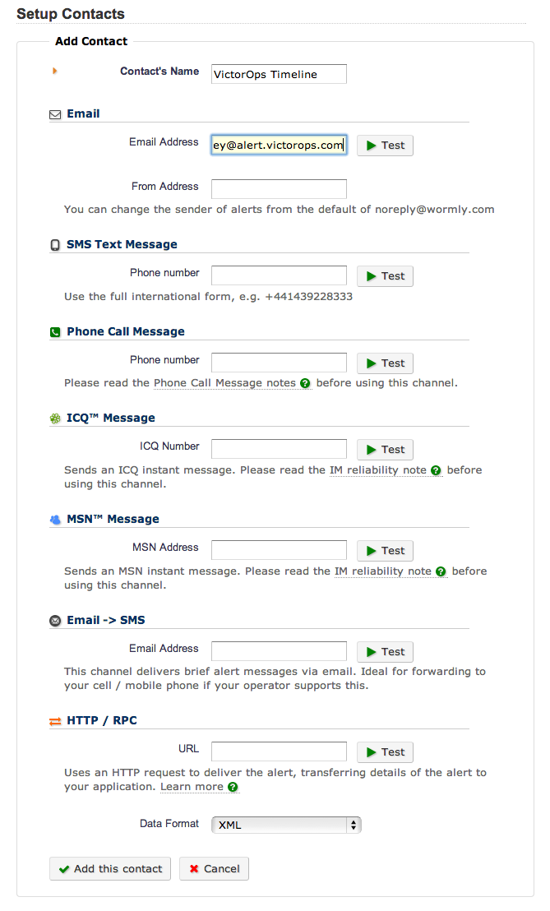
Task: Click Add this contact button
Action: click(110, 869)
